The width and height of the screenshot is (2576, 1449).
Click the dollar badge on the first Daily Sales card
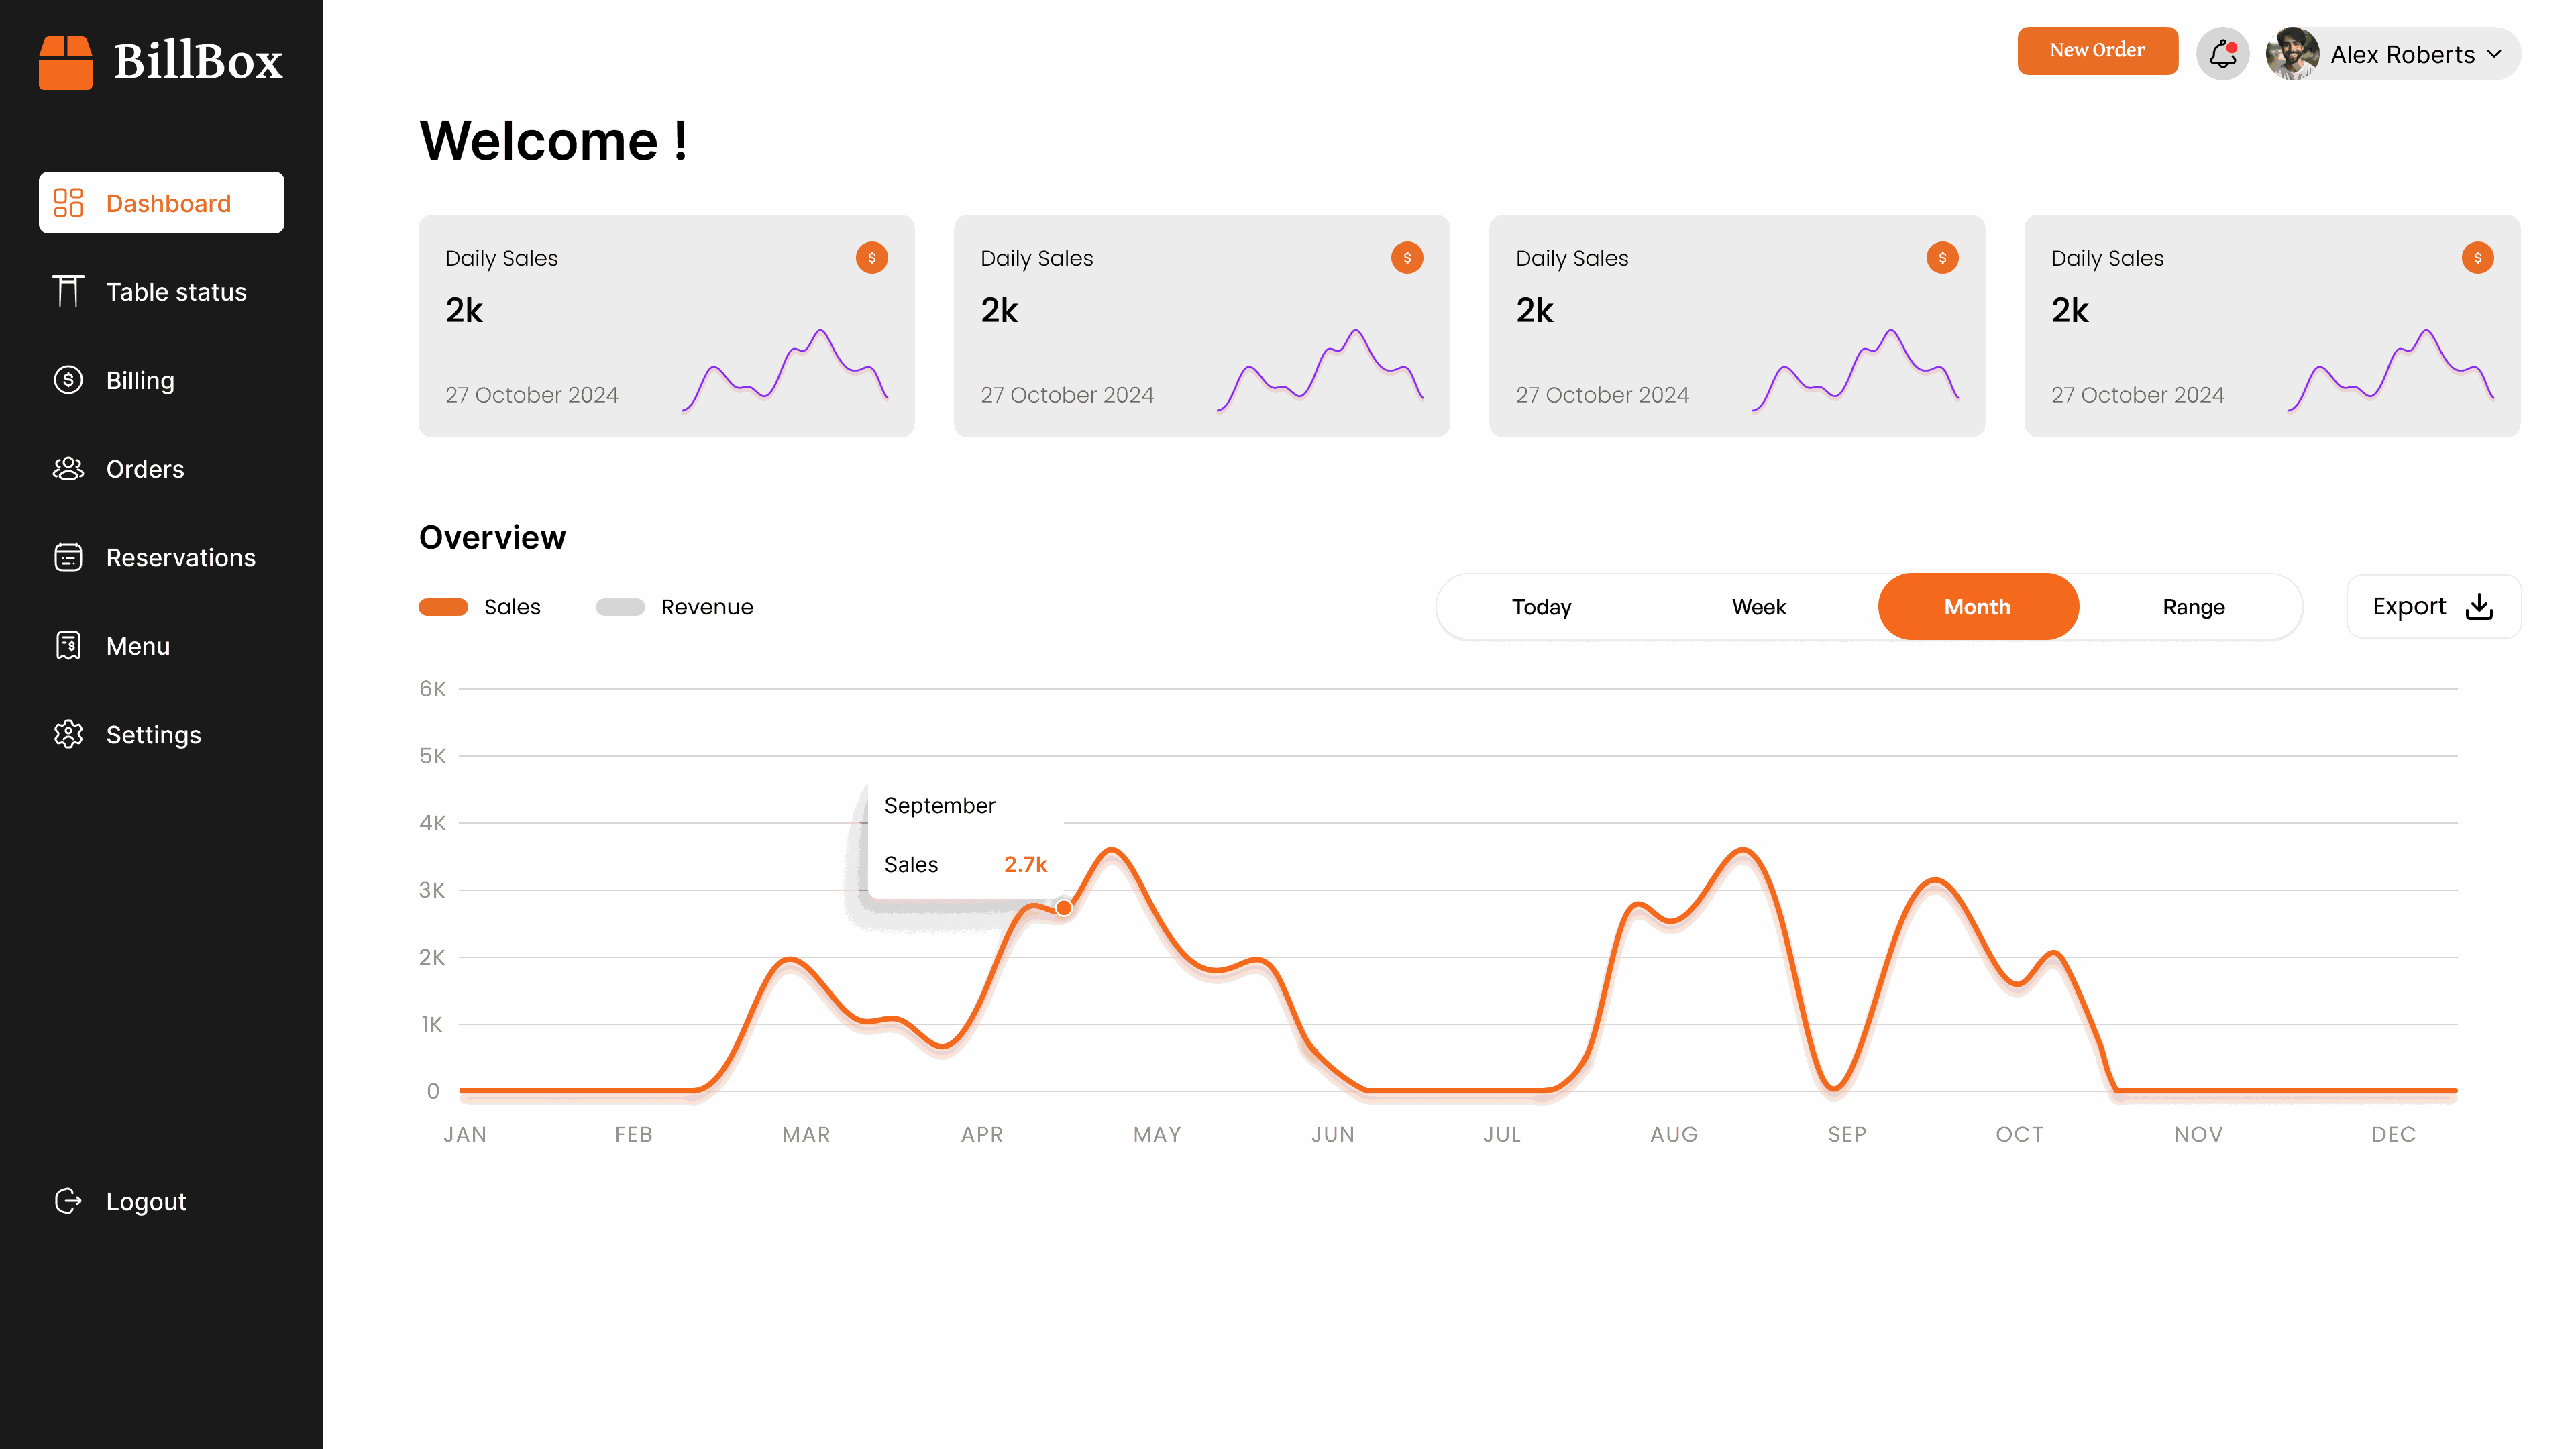872,258
